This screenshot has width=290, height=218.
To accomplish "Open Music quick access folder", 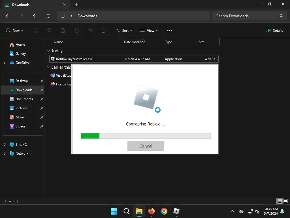I will [x=20, y=117].
